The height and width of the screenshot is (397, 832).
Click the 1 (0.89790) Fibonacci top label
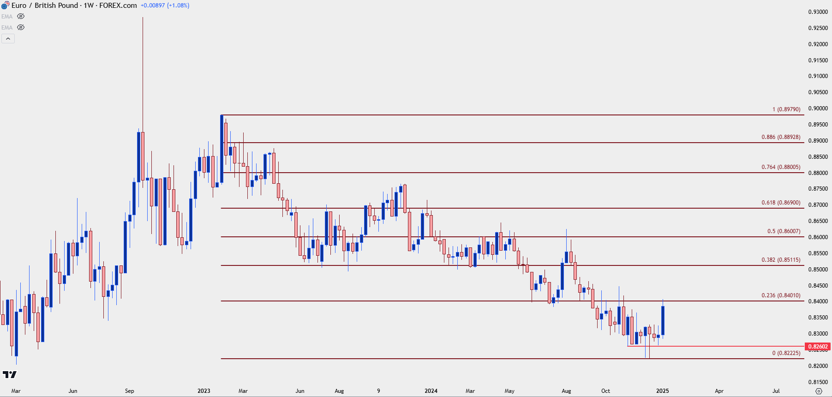click(x=786, y=109)
